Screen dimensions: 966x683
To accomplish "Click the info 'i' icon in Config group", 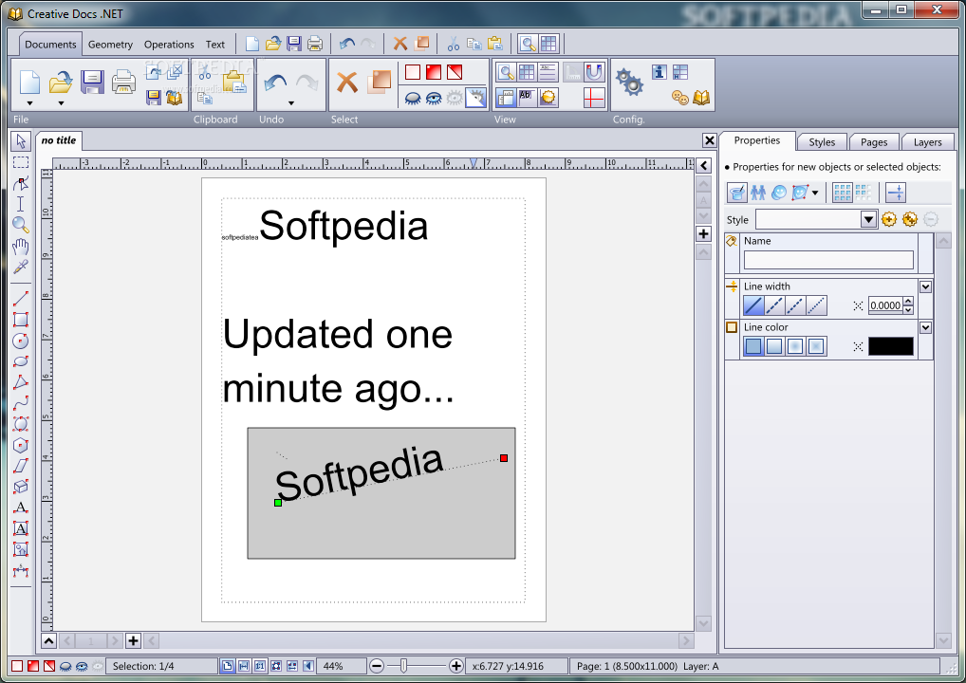I will click(659, 72).
